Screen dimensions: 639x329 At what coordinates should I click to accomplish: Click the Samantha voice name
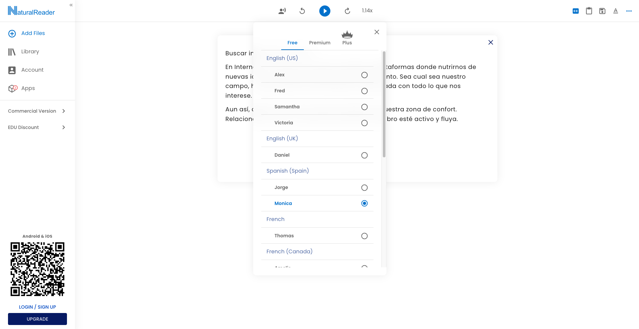[x=287, y=107]
